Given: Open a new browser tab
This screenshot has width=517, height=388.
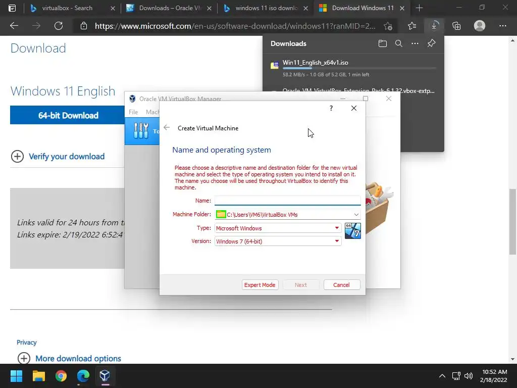Looking at the screenshot, I should 419,8.
